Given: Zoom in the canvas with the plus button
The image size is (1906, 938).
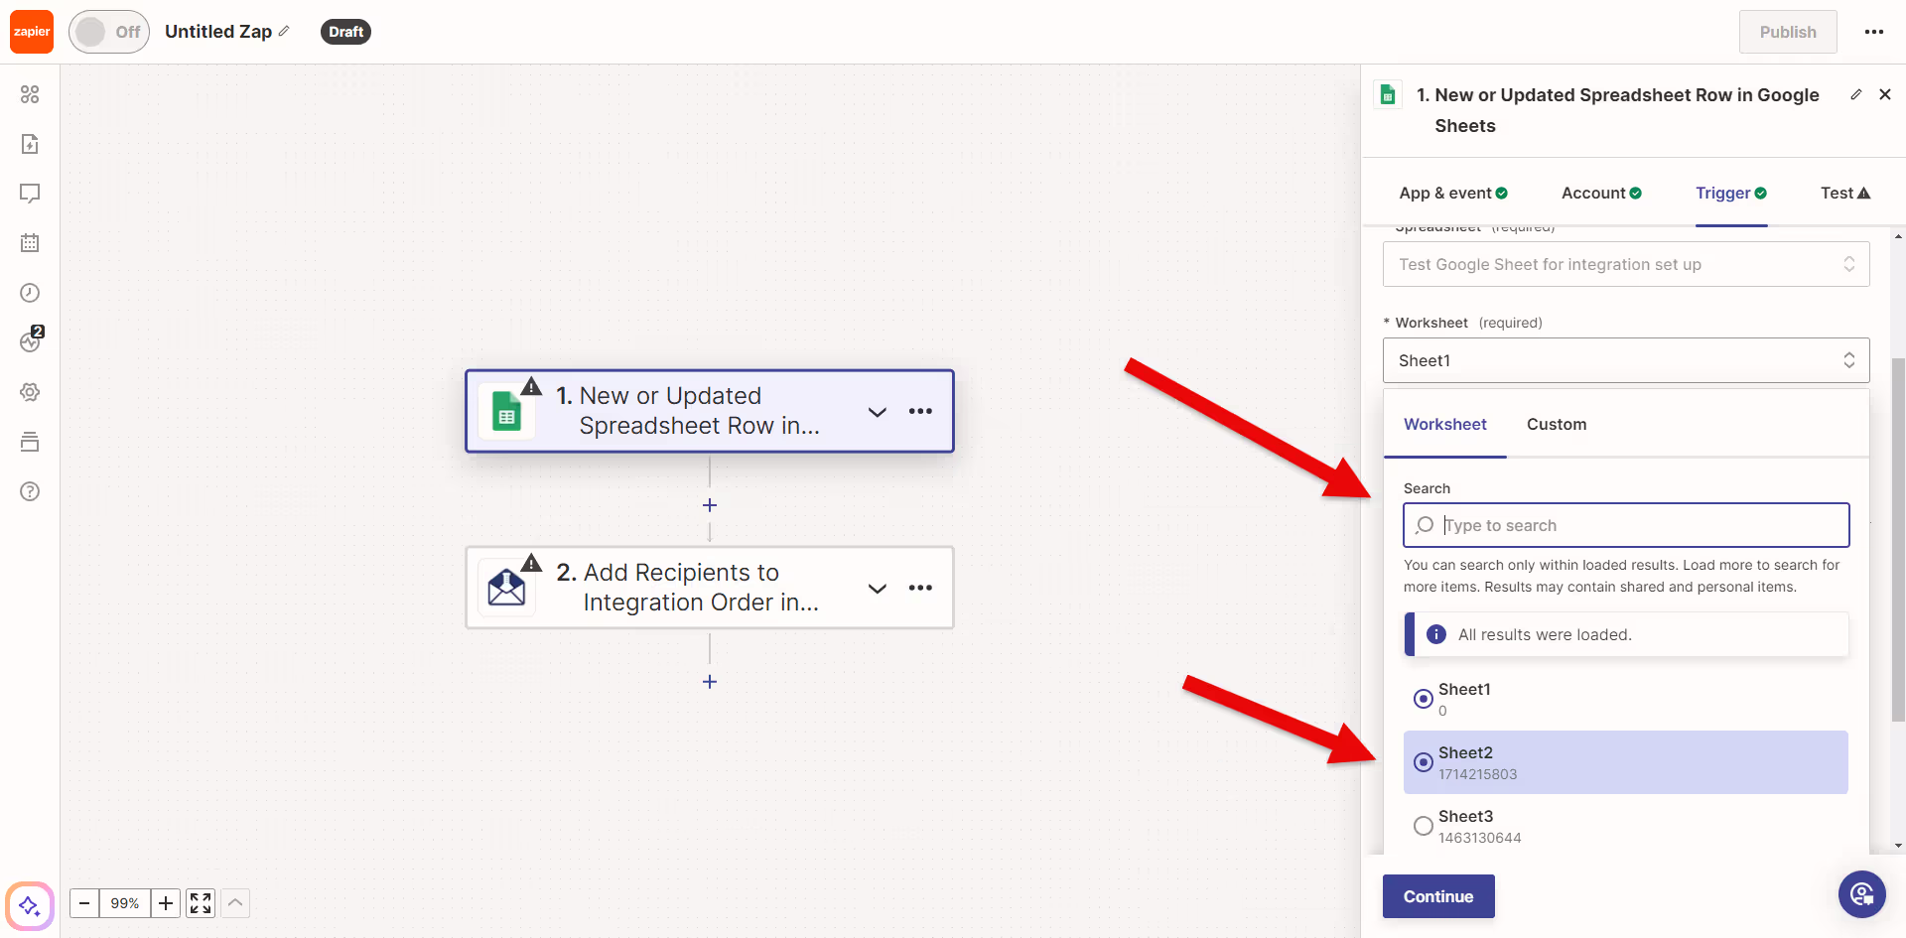Looking at the screenshot, I should [166, 903].
